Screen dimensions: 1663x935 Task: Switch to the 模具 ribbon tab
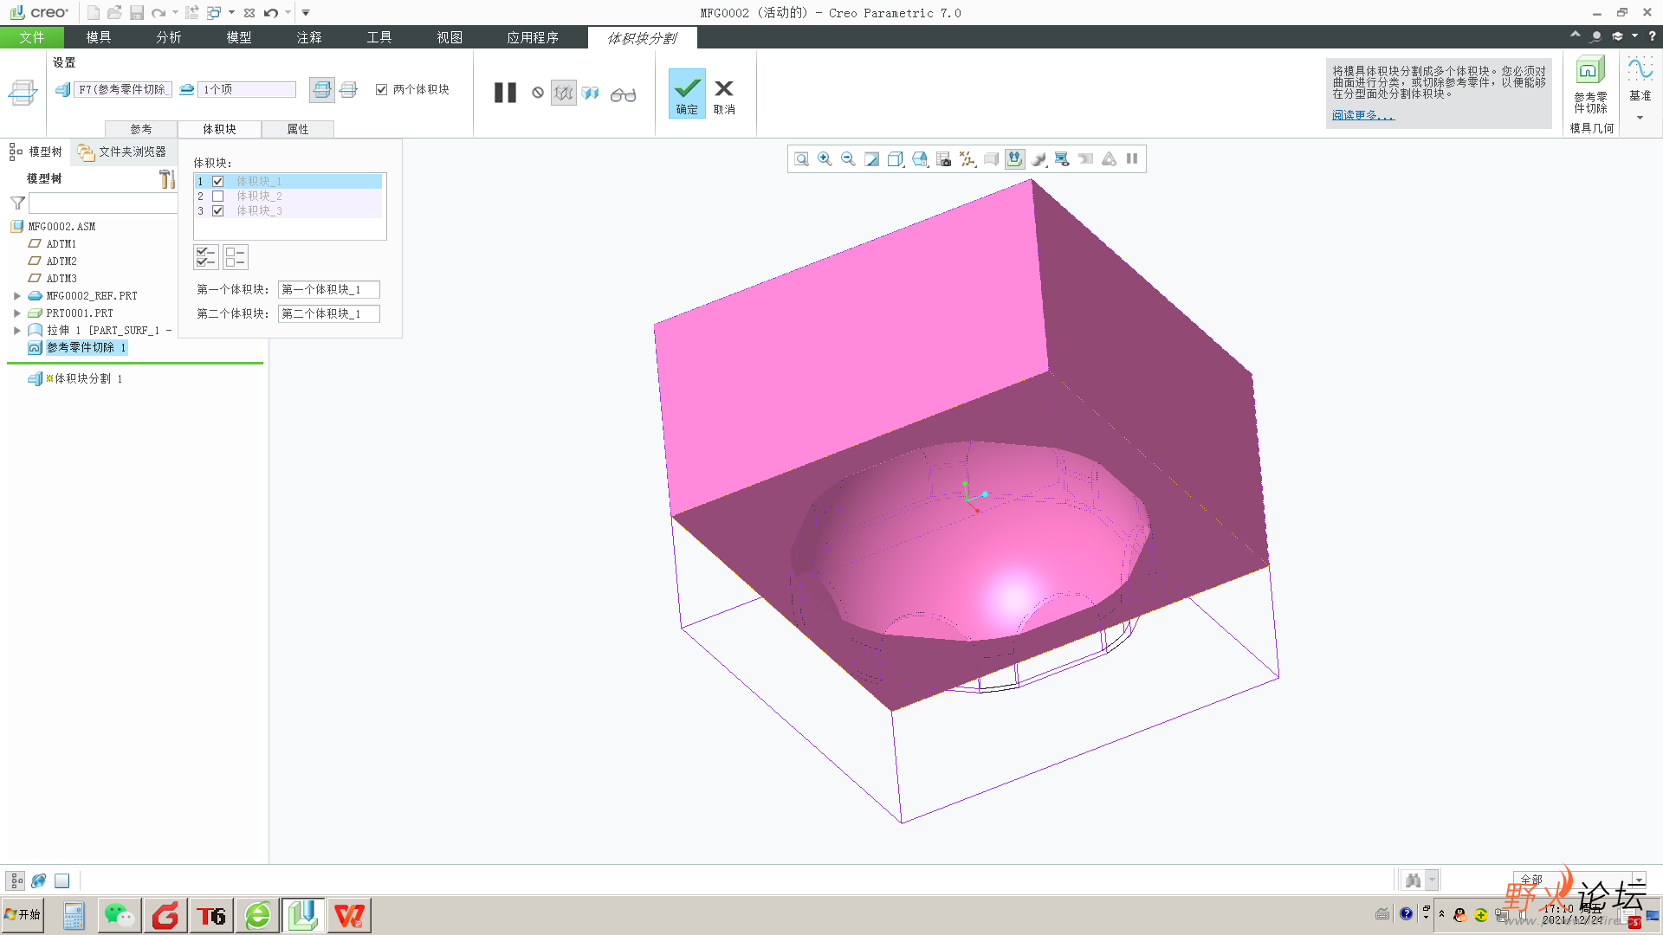point(99,37)
